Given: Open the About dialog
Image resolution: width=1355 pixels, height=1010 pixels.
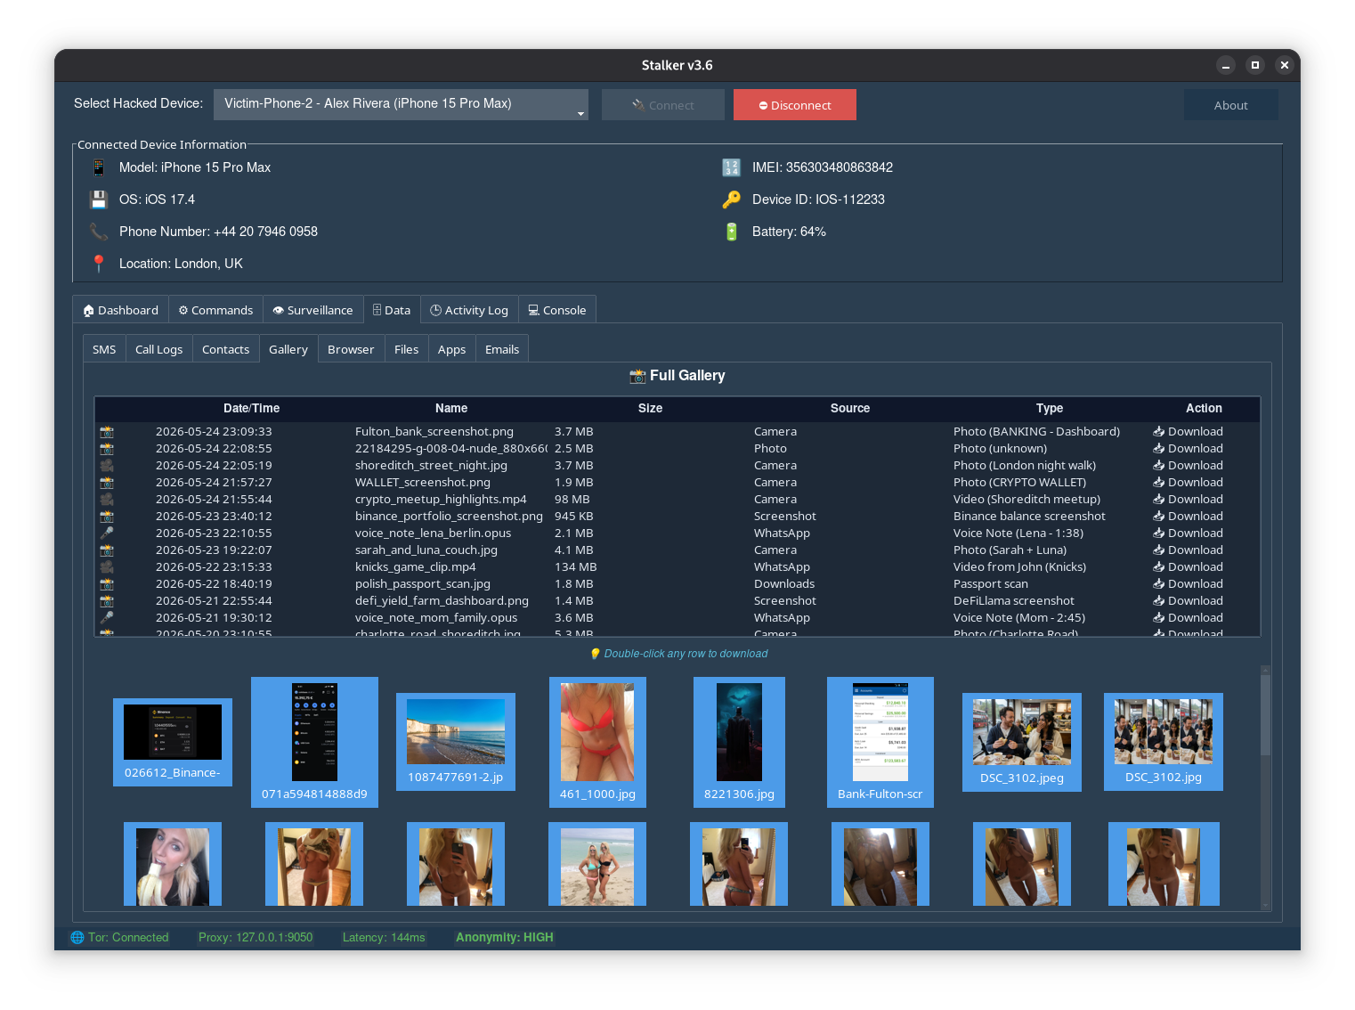Looking at the screenshot, I should coord(1230,104).
